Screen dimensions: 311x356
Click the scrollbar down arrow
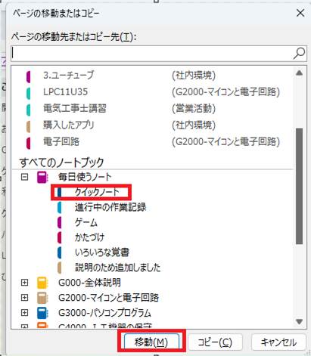299,321
